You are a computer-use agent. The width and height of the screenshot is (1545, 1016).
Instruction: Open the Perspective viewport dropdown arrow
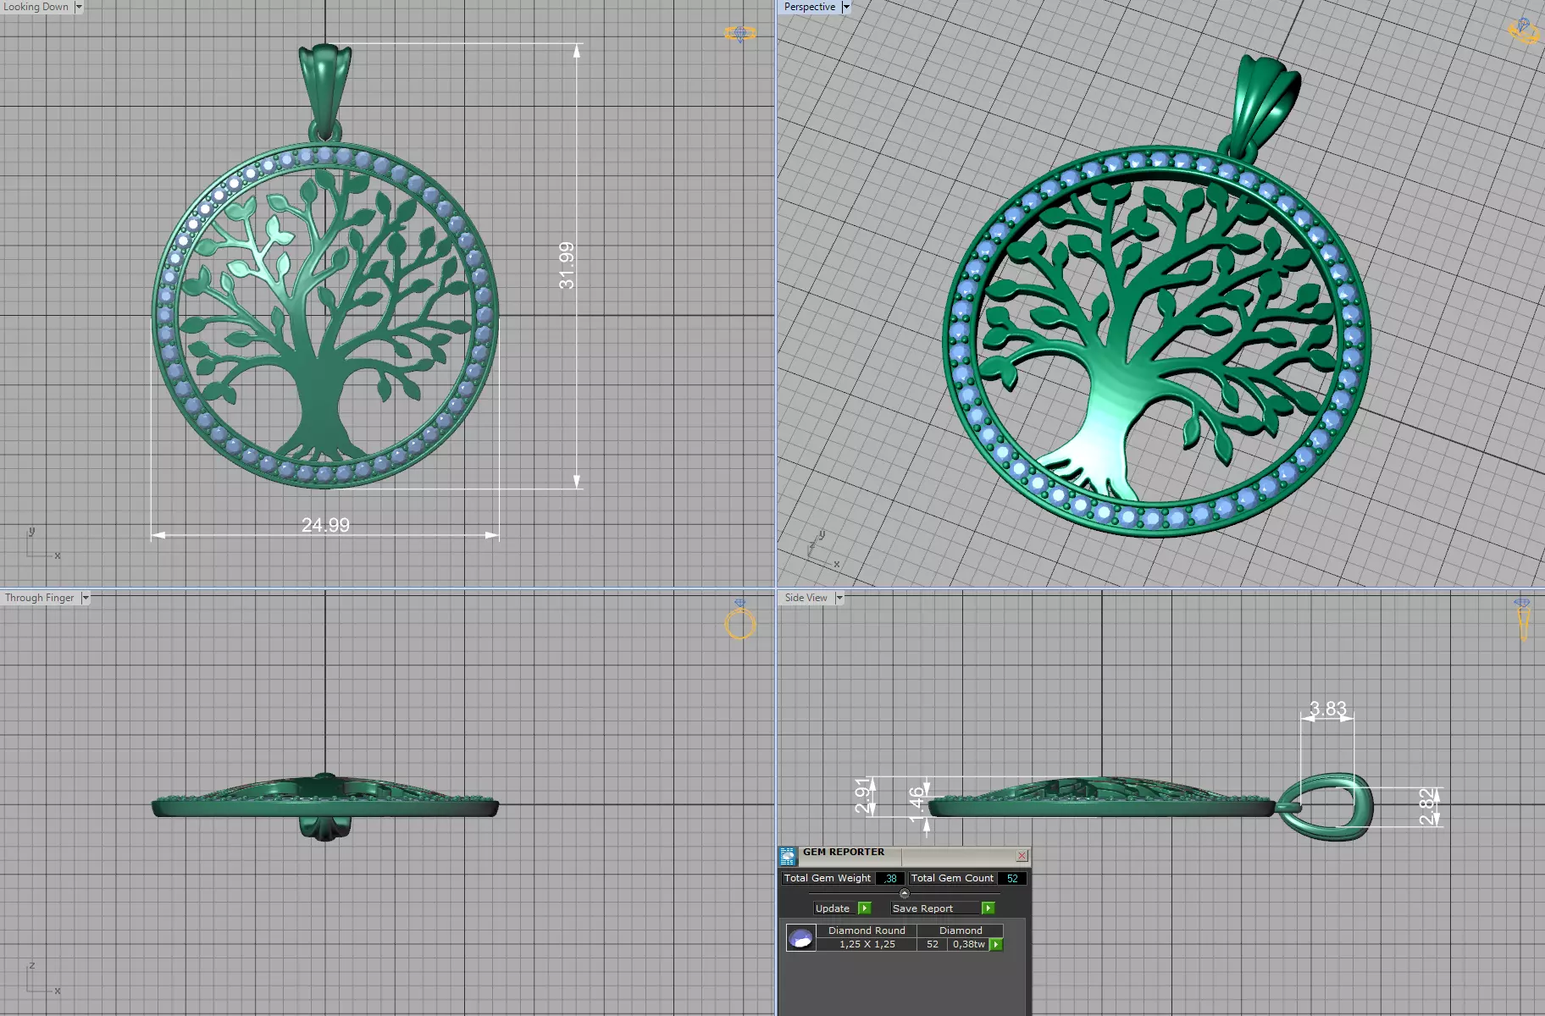tap(845, 7)
